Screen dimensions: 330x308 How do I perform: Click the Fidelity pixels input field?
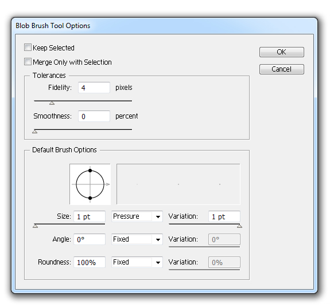(94, 88)
